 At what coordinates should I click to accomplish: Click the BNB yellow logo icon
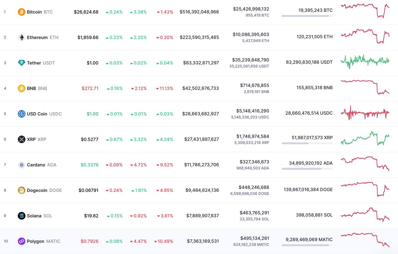[x=21, y=88]
